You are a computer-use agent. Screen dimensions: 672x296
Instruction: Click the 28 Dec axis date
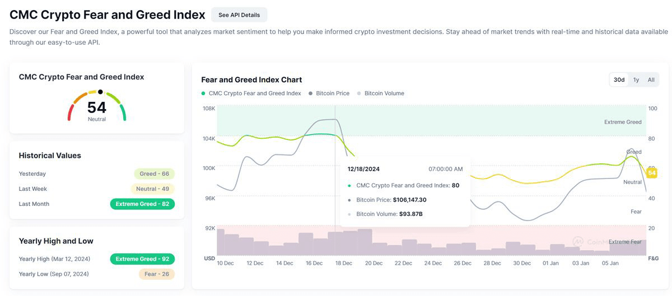[x=492, y=263]
